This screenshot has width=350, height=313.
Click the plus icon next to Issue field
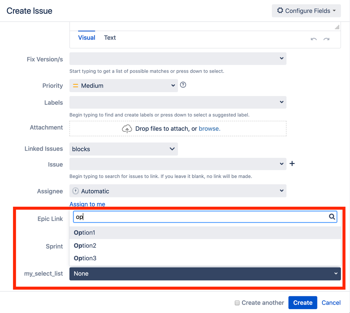pyautogui.click(x=292, y=164)
